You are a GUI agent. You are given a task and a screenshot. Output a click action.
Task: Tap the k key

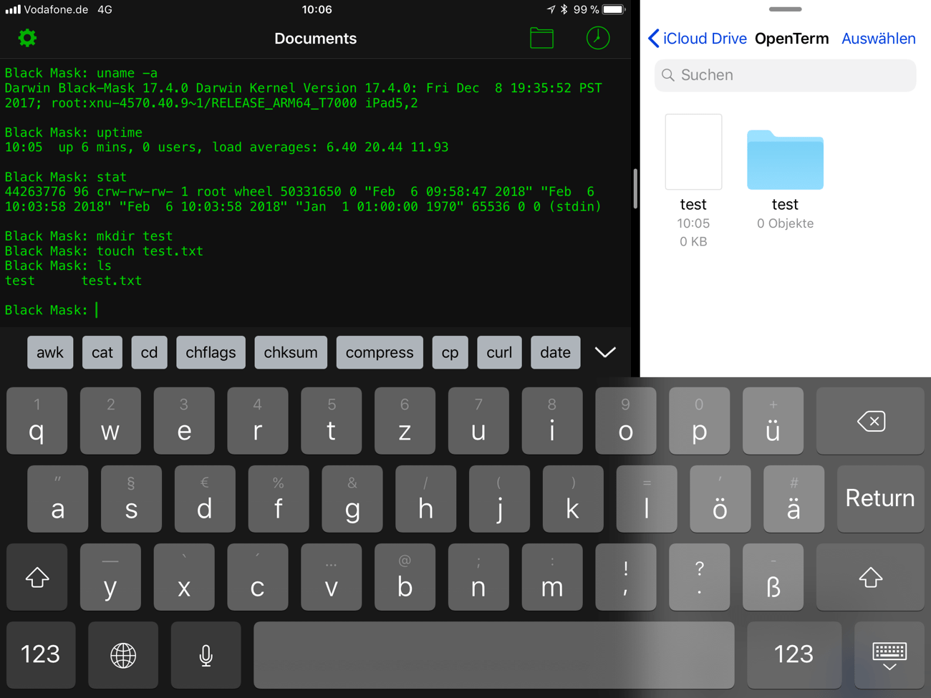pyautogui.click(x=573, y=498)
